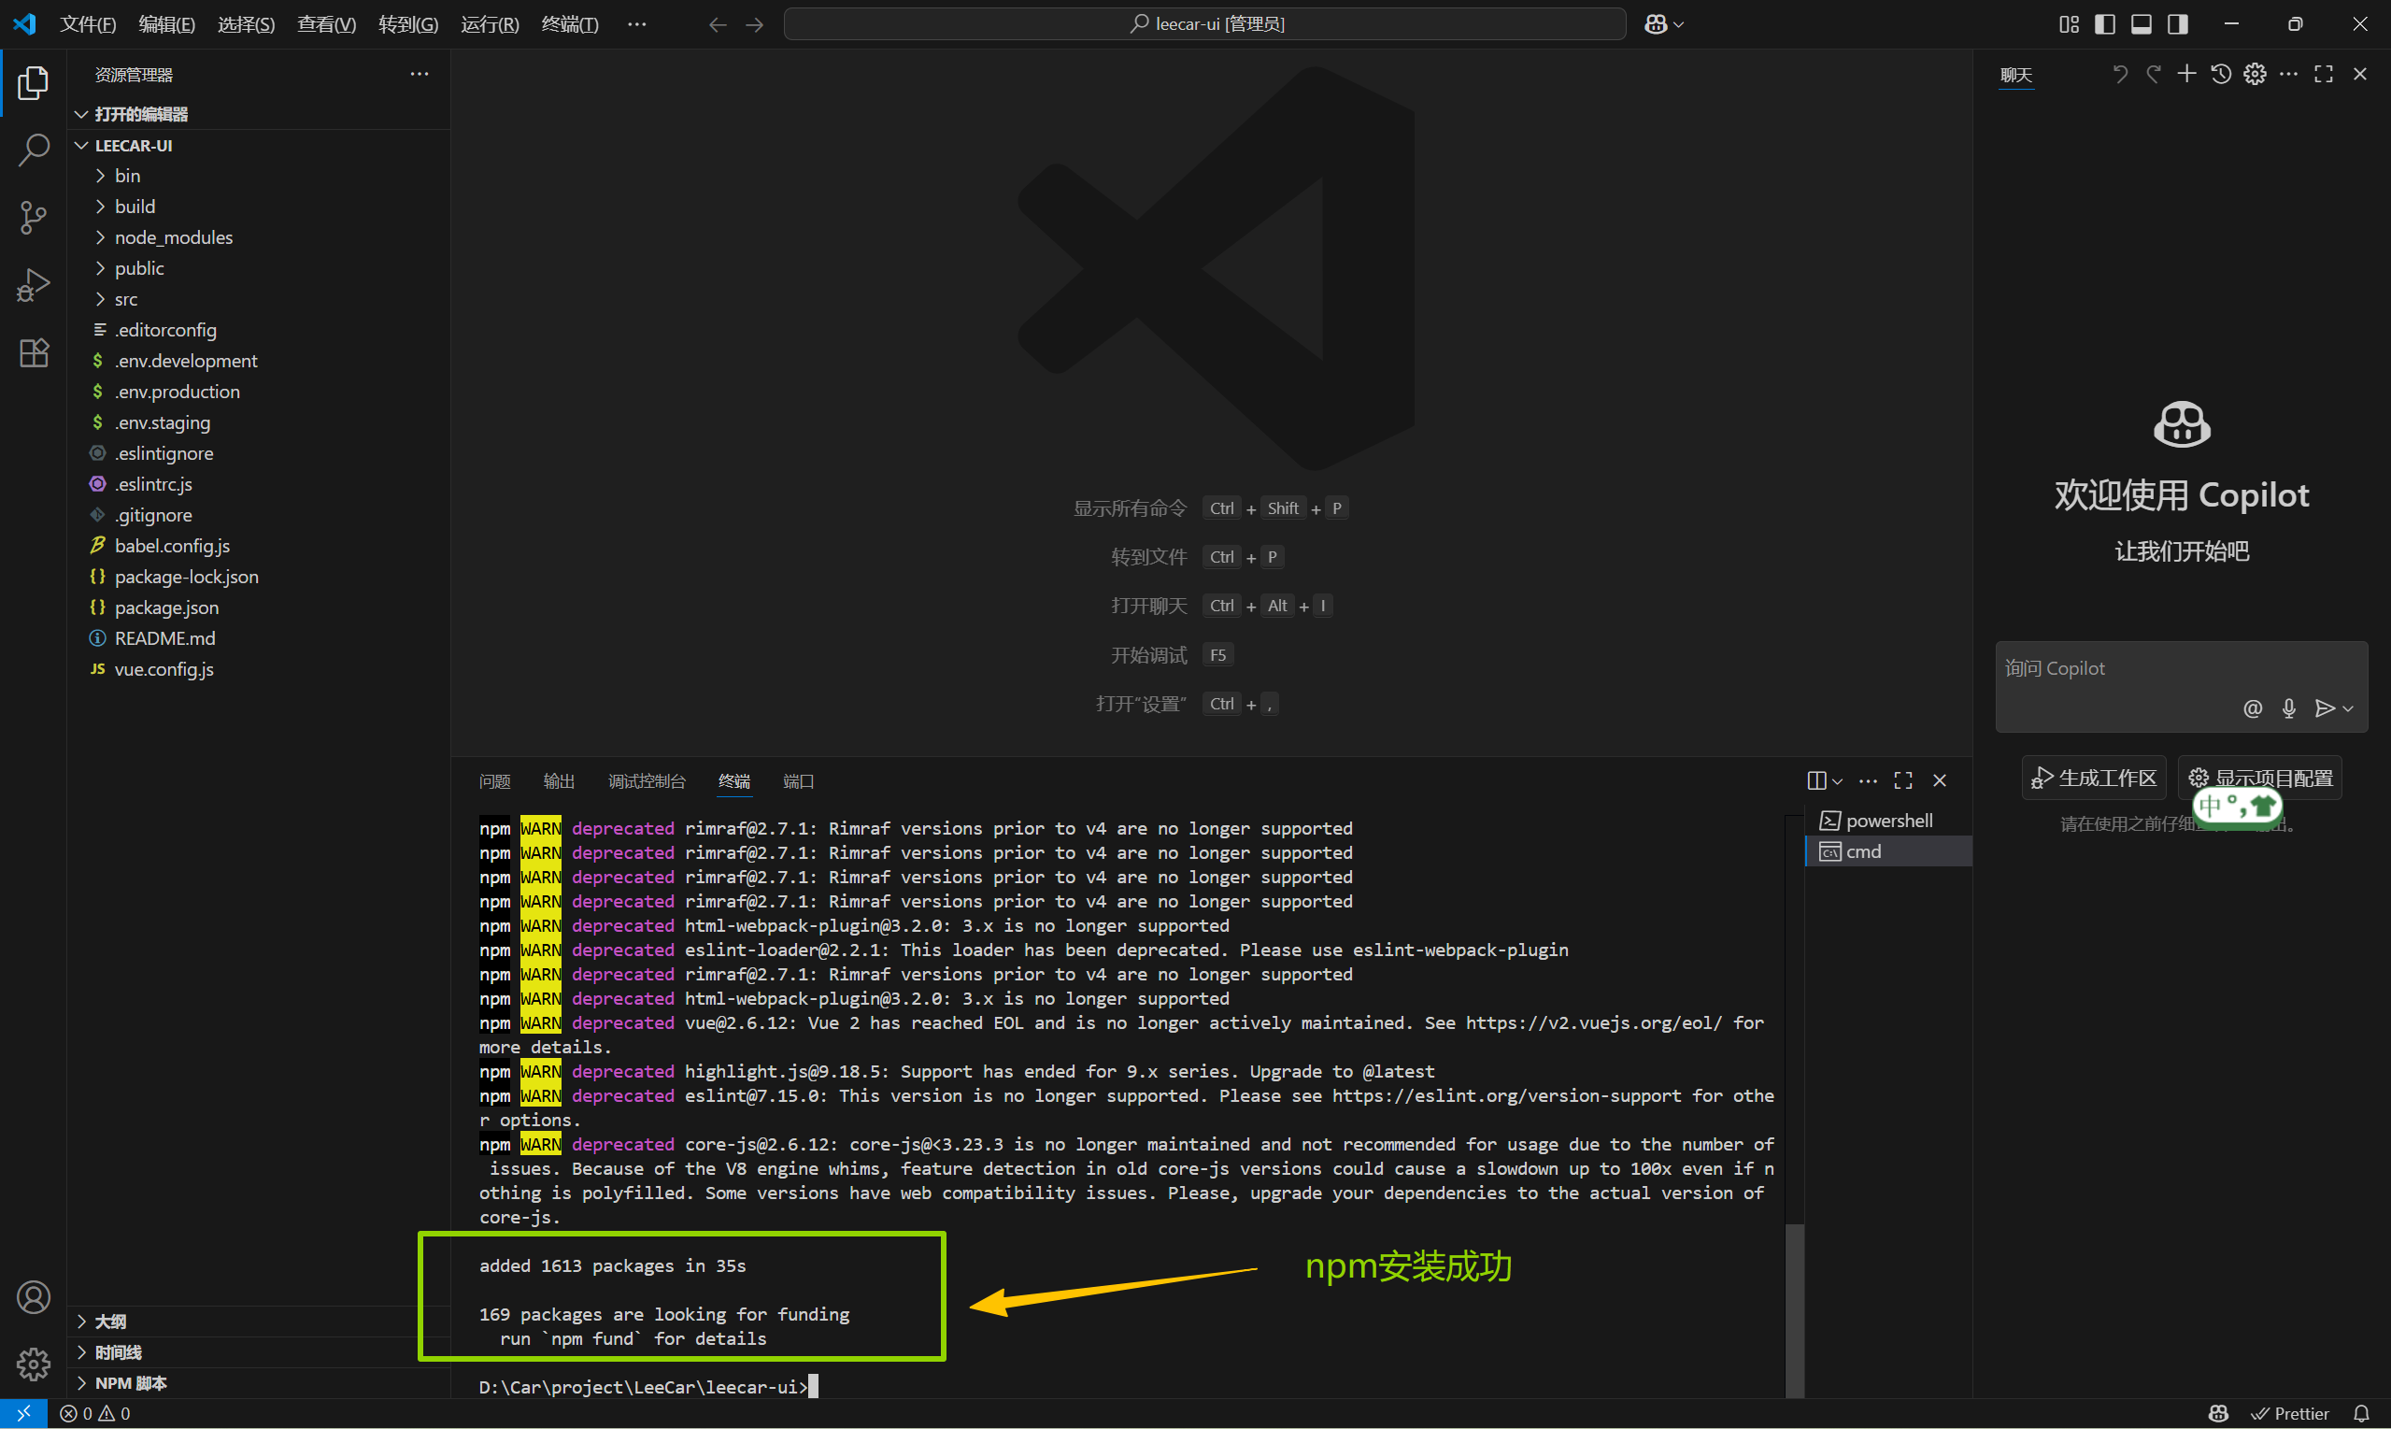
Task: Toggle the primary sidebar layout button
Action: (x=2104, y=24)
